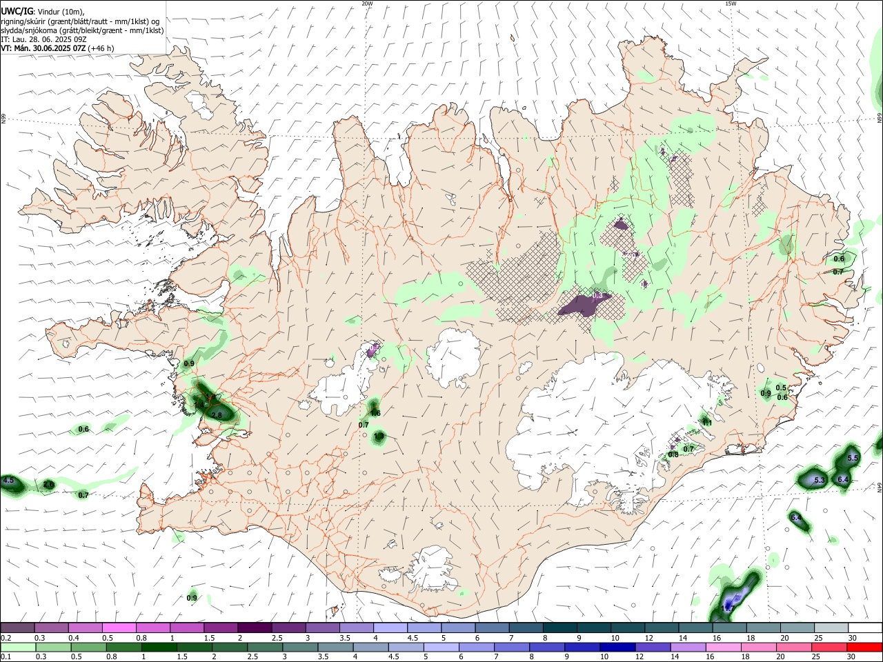Click the 'UWC/IG: Vindur (10m),' title line

pos(42,12)
